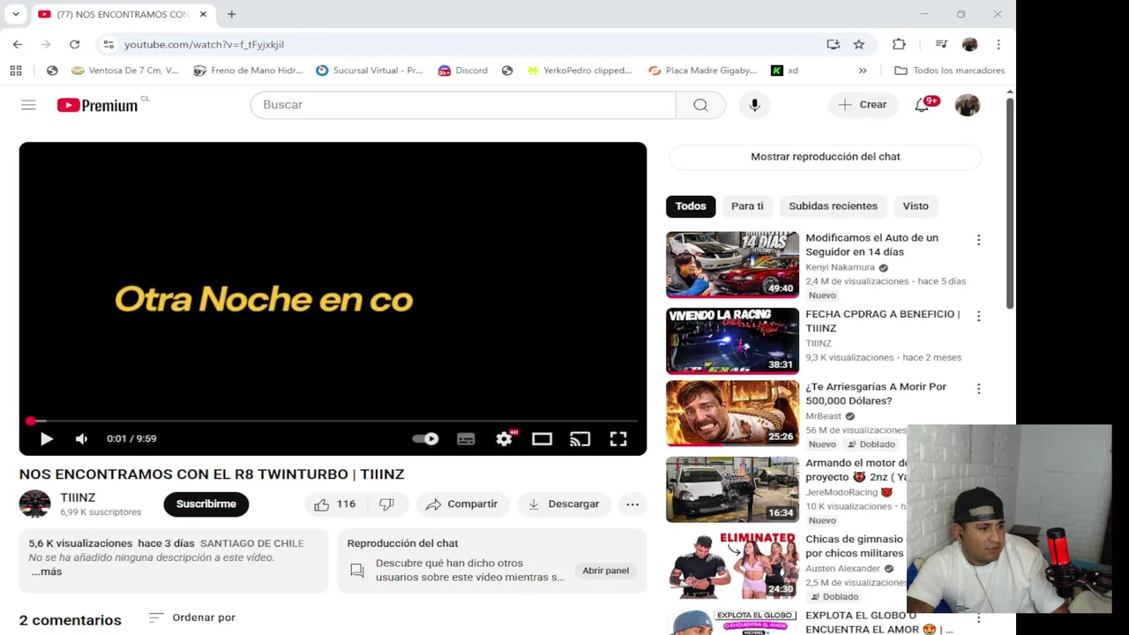Open the apps grid in bookmarks bar
Image resolution: width=1129 pixels, height=635 pixels.
(x=16, y=71)
